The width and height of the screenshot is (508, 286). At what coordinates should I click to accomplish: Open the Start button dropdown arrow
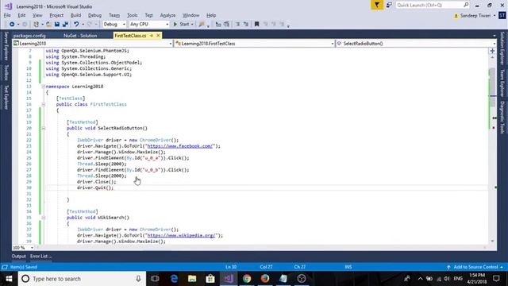[192, 25]
